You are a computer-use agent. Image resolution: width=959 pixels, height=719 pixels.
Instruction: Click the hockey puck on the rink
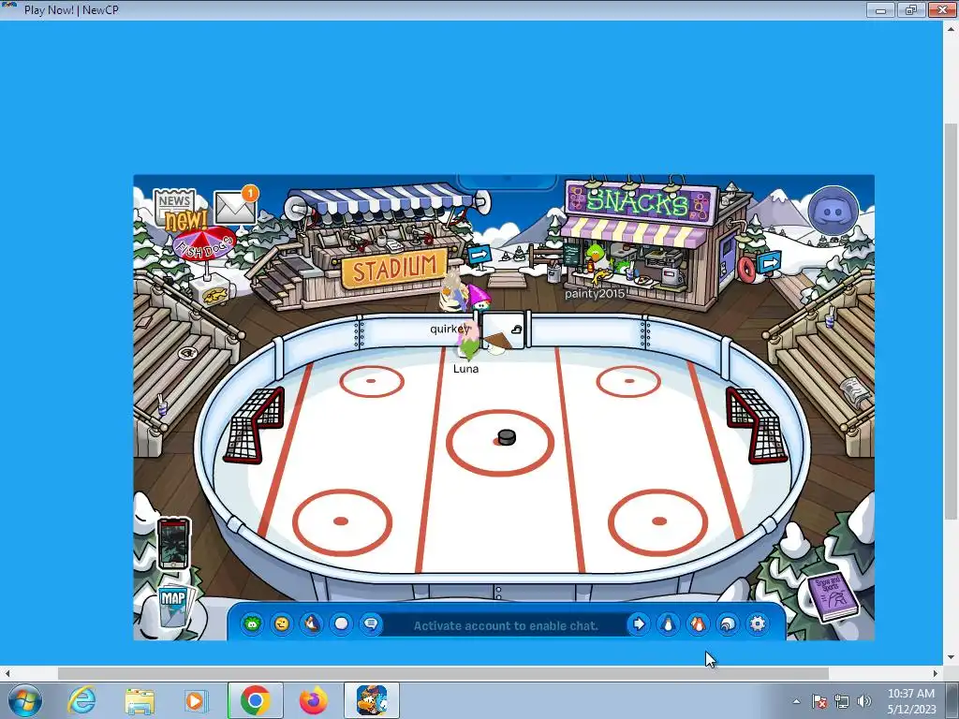point(507,437)
